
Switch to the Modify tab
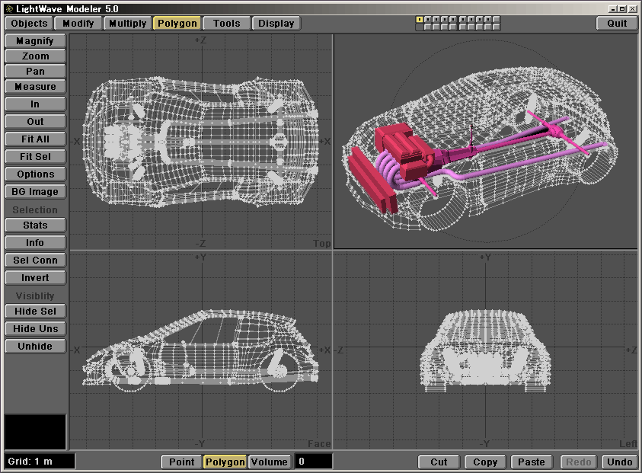(78, 24)
